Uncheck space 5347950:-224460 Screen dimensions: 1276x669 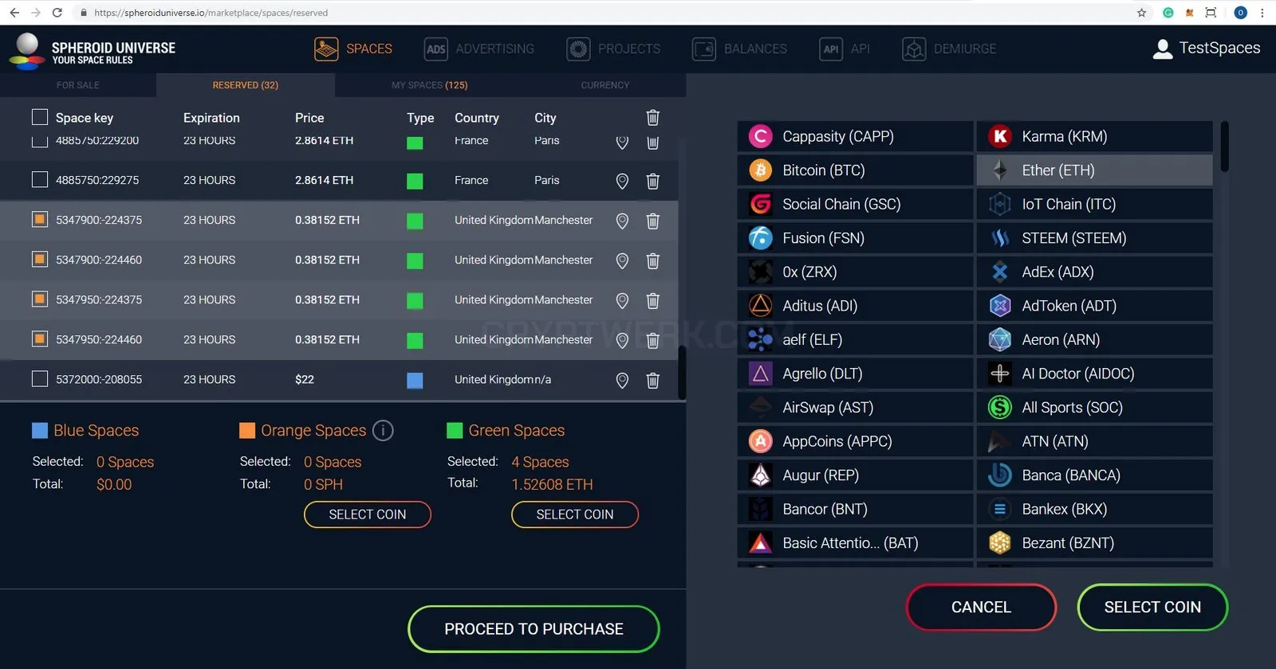40,338
